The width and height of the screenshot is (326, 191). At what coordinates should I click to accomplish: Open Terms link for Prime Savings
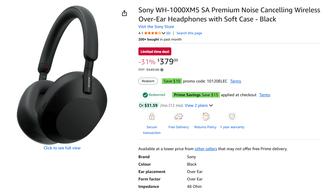pos(265,95)
